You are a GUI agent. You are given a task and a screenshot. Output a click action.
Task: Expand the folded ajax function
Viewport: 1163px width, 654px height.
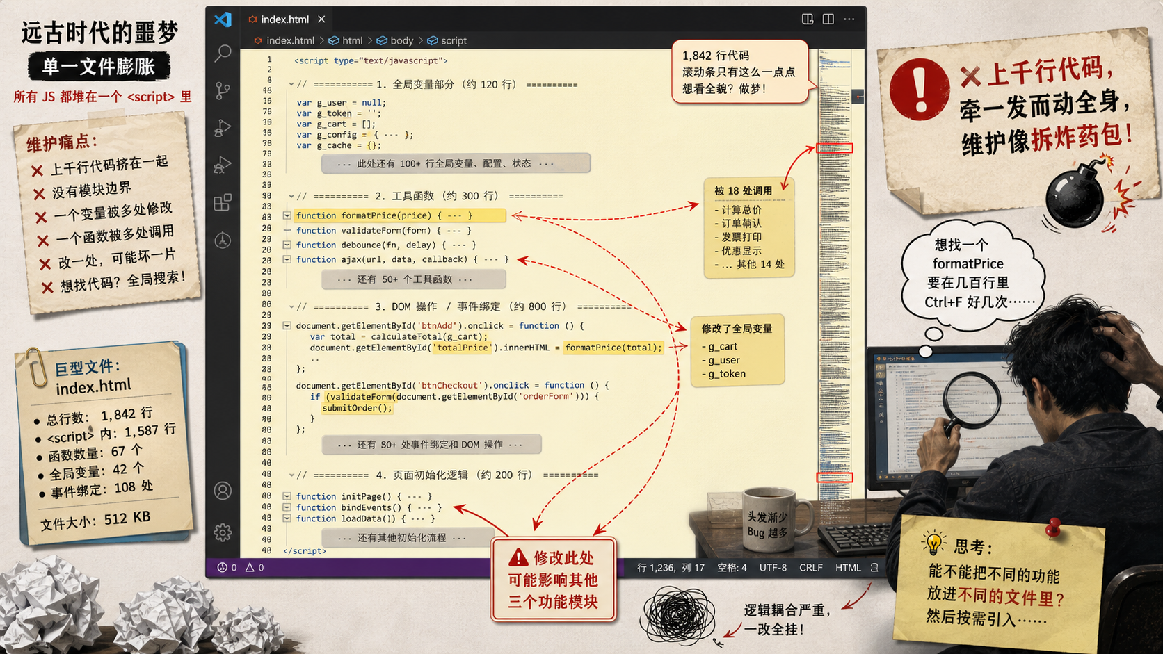point(287,259)
